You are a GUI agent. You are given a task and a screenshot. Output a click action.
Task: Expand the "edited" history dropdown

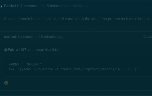click(81, 6)
